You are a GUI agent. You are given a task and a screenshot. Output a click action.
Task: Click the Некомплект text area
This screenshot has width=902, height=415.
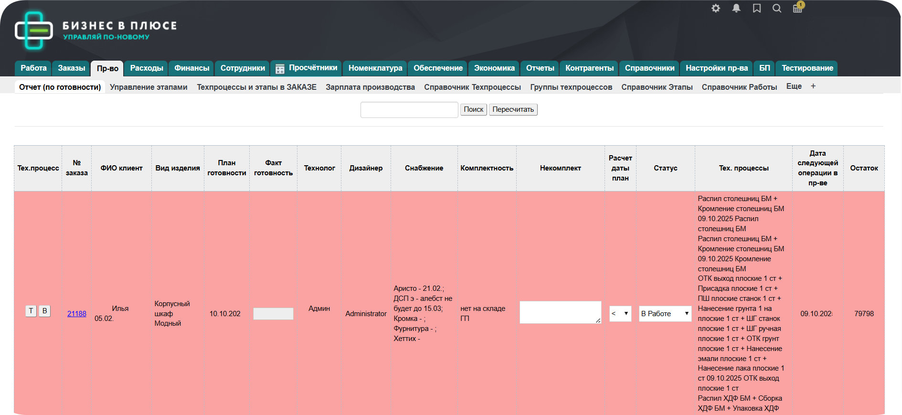tap(560, 312)
